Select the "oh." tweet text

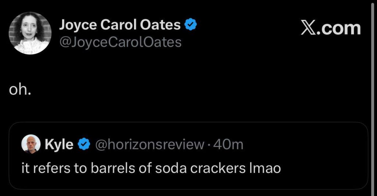pyautogui.click(x=20, y=90)
